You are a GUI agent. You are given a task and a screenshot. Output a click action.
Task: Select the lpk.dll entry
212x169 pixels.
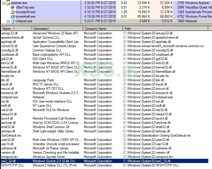pos(105,80)
